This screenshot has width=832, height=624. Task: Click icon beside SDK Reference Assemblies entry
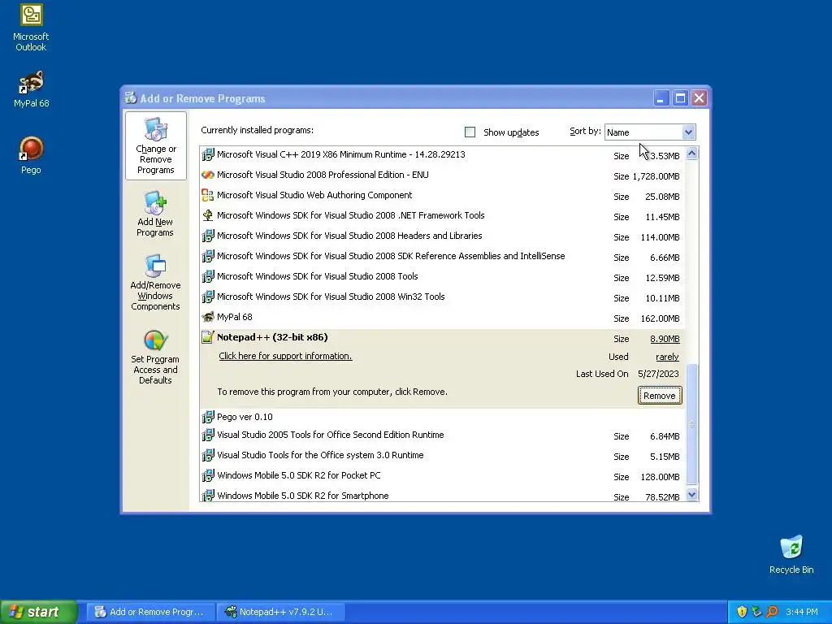point(208,256)
